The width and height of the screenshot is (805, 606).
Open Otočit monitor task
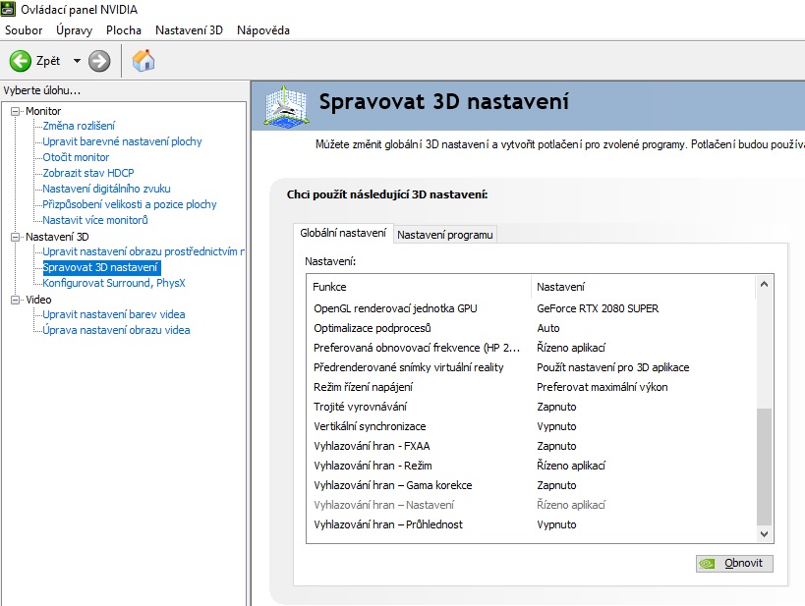tap(76, 157)
